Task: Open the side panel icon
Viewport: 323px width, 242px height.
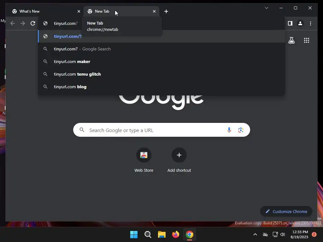Action: (290, 23)
